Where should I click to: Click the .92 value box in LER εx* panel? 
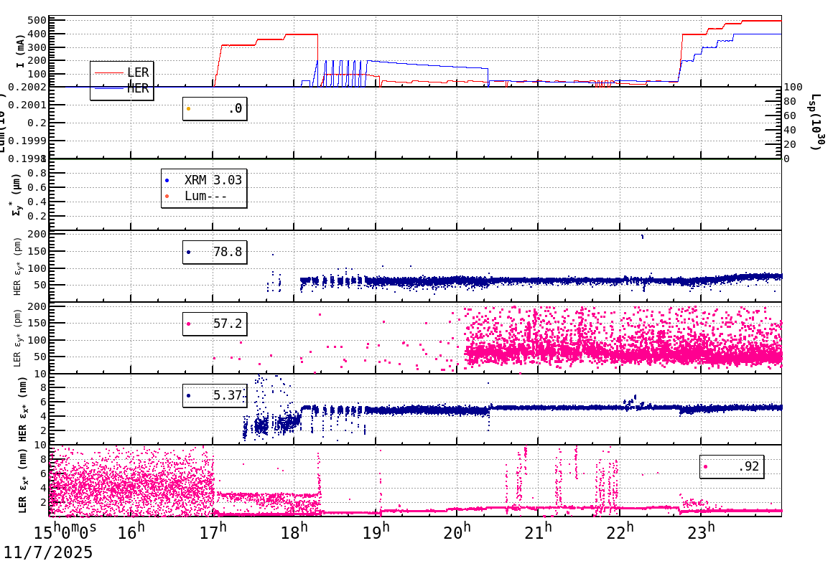pyautogui.click(x=732, y=466)
